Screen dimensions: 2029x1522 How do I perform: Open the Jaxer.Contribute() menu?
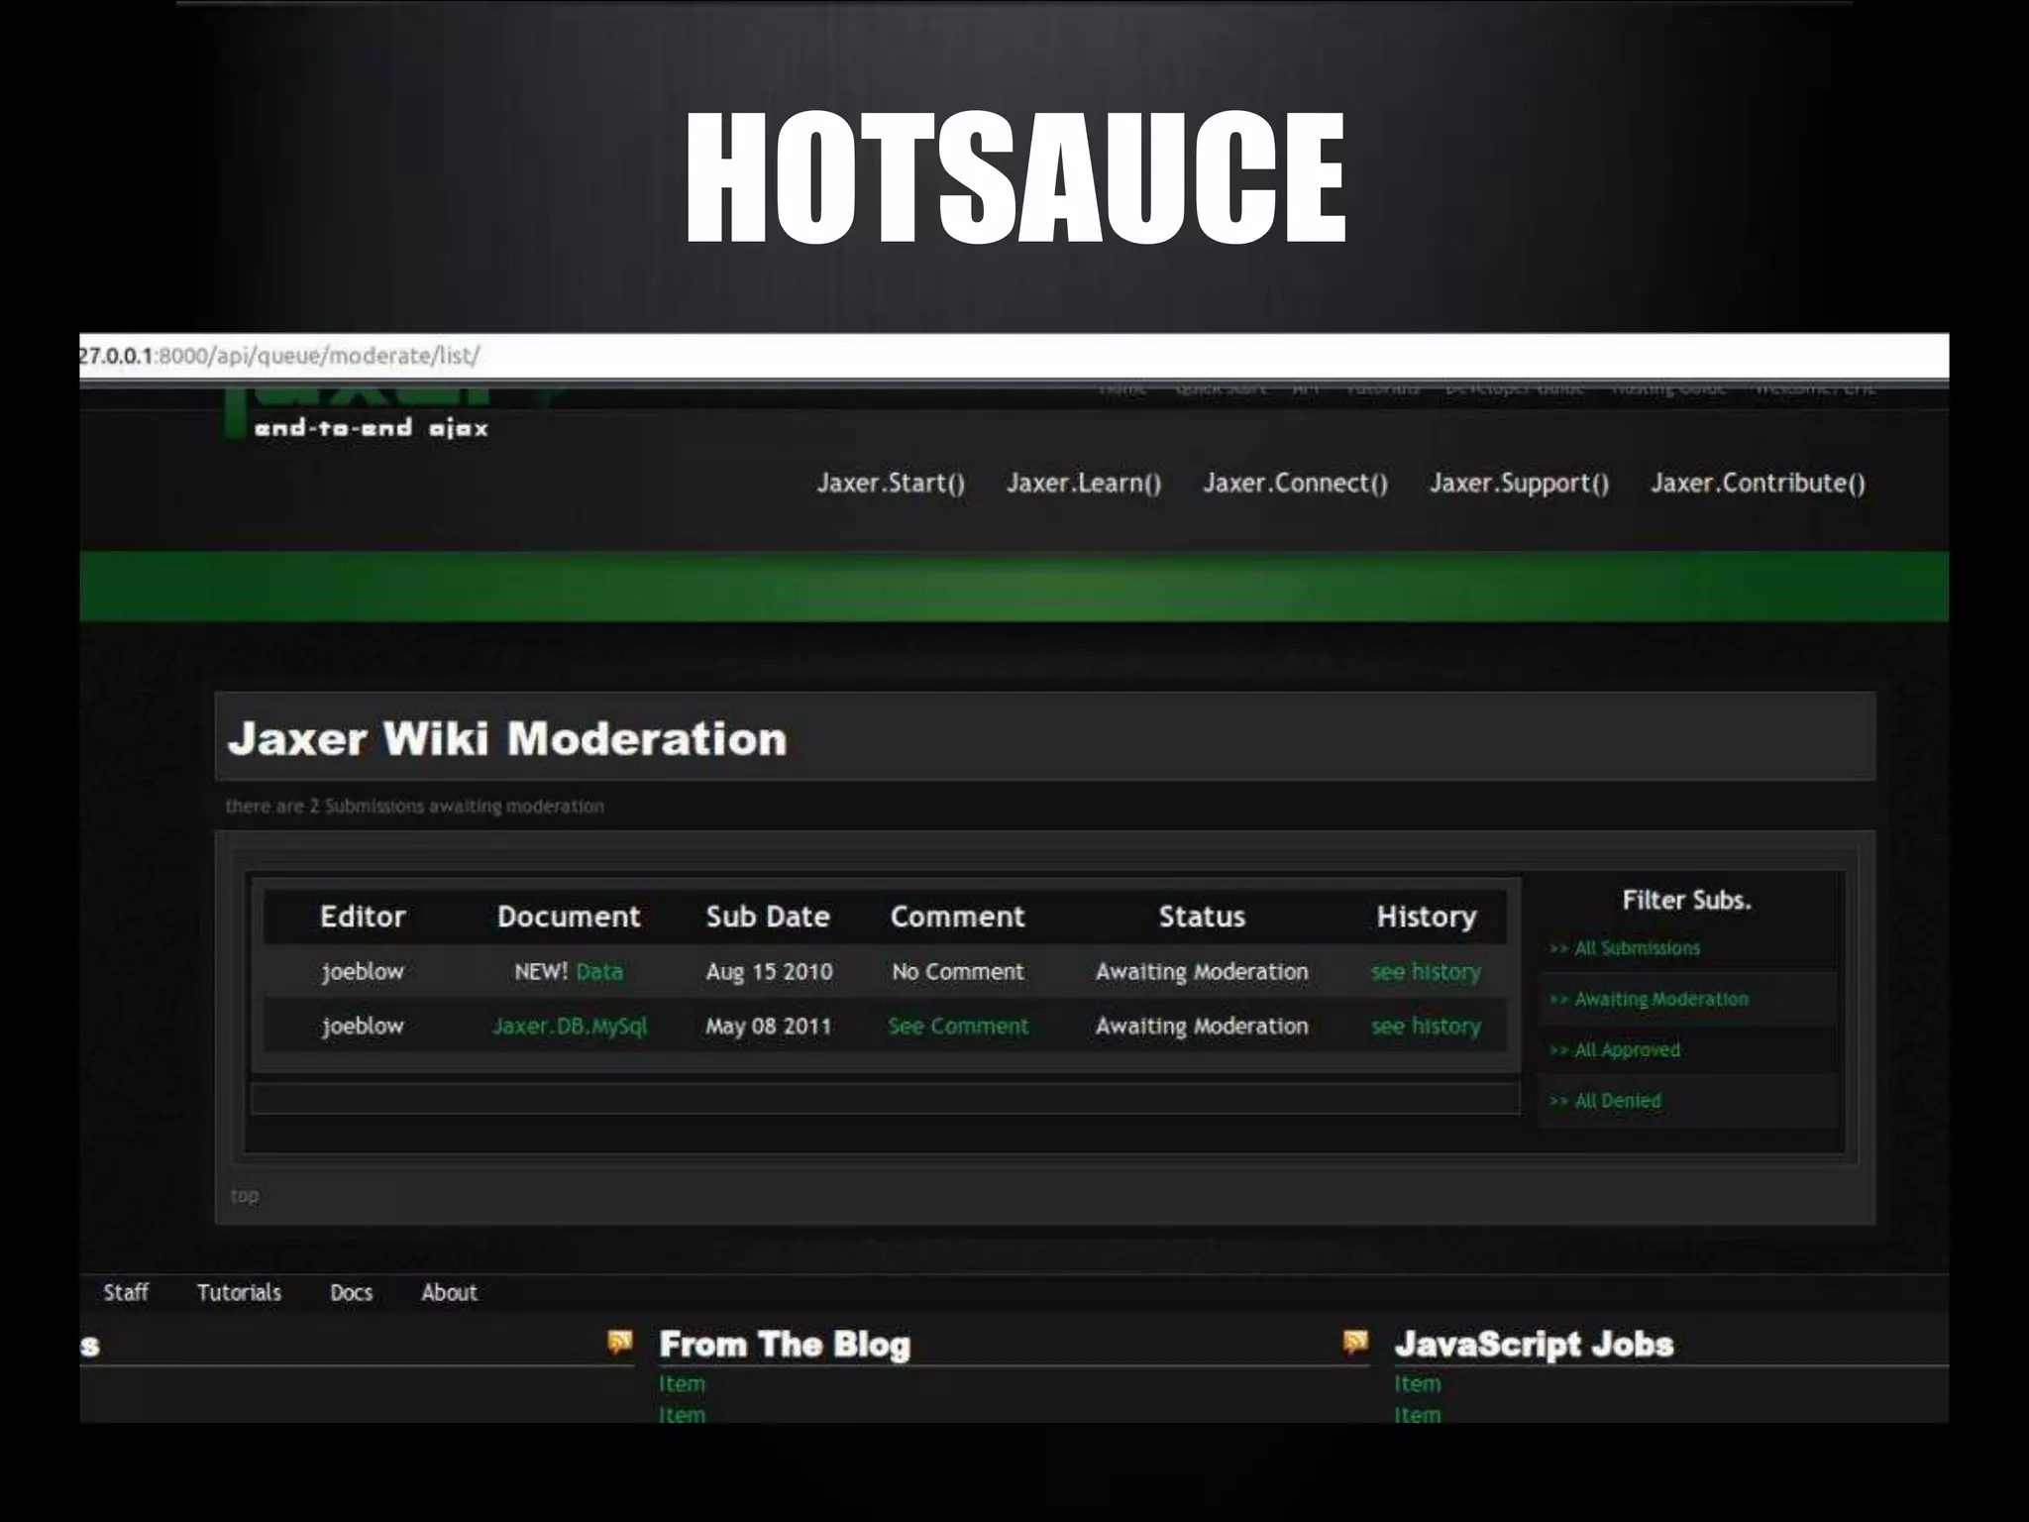point(1758,483)
